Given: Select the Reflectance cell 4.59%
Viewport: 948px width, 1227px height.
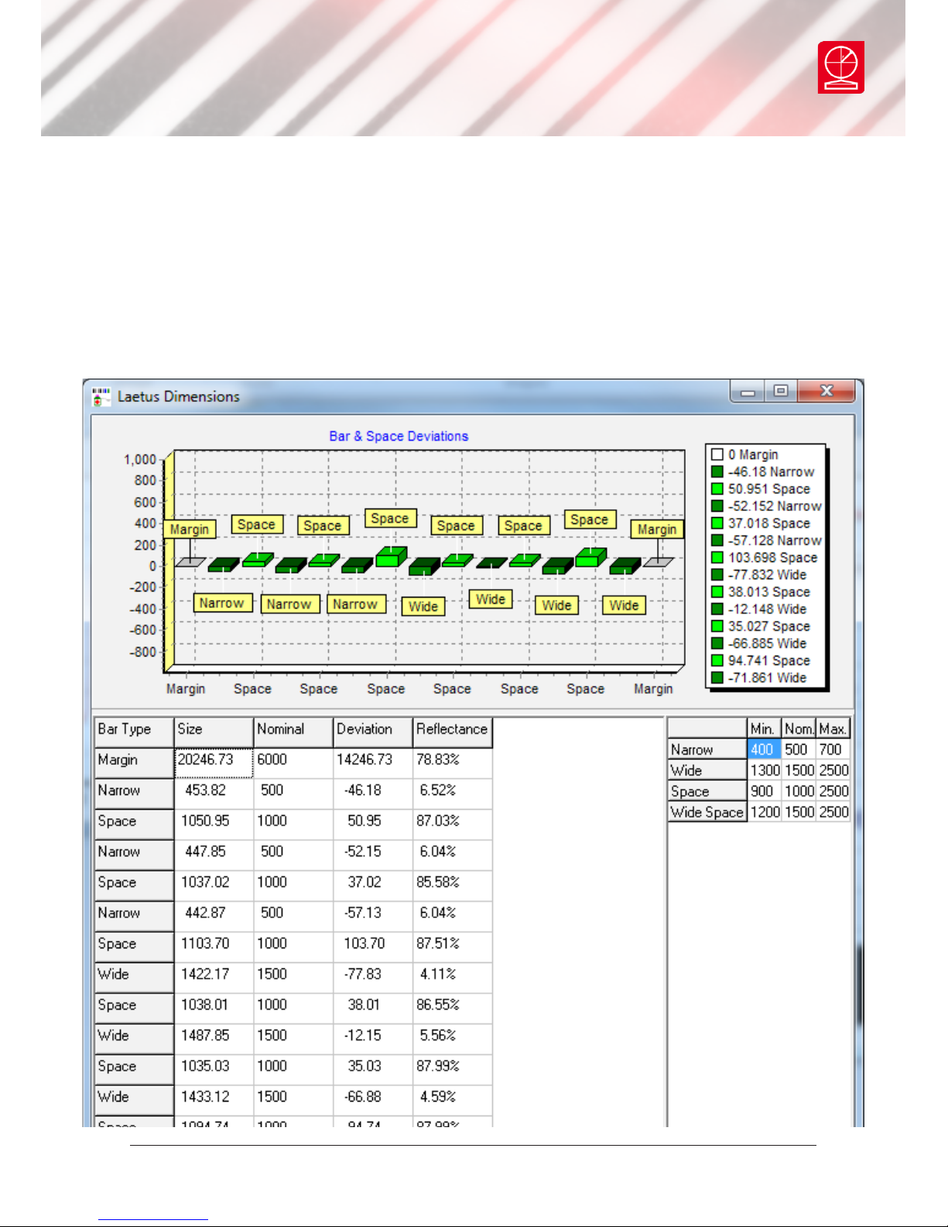Looking at the screenshot, I should pos(453,1098).
